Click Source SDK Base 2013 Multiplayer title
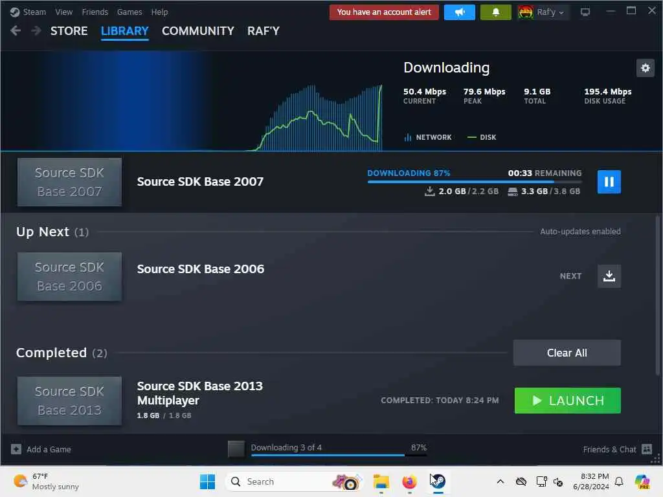Viewport: 663px width, 497px height. click(199, 393)
